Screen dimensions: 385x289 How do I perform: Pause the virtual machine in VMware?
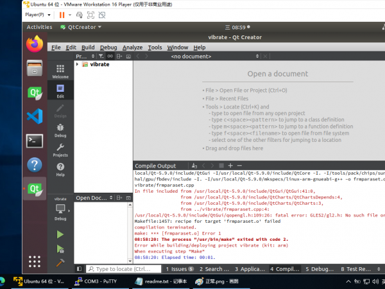tap(62, 14)
